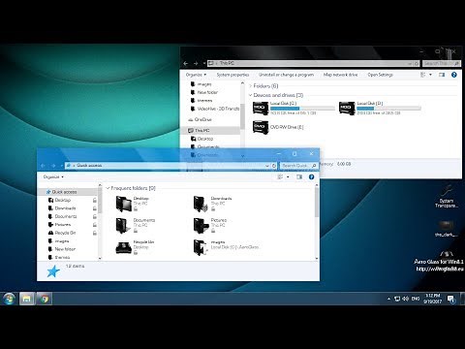Viewport: 465px width, 349px height.
Task: Open System Transparency desktop shortcut
Action: 447,197
